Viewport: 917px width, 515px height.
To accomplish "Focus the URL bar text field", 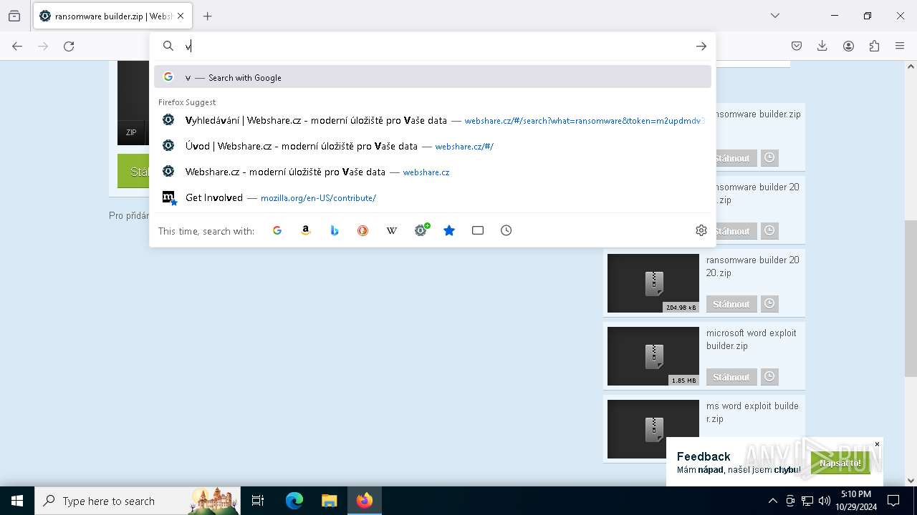I will pyautogui.click(x=433, y=46).
